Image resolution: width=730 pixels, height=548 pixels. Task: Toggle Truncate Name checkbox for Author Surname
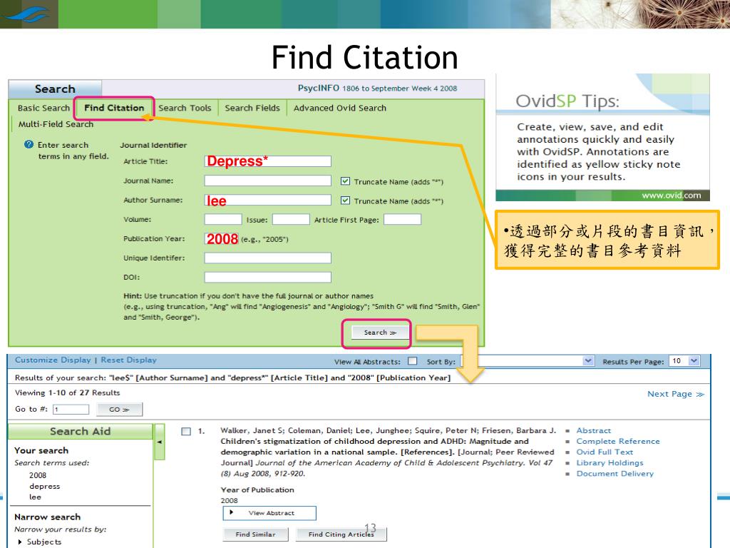click(x=345, y=201)
